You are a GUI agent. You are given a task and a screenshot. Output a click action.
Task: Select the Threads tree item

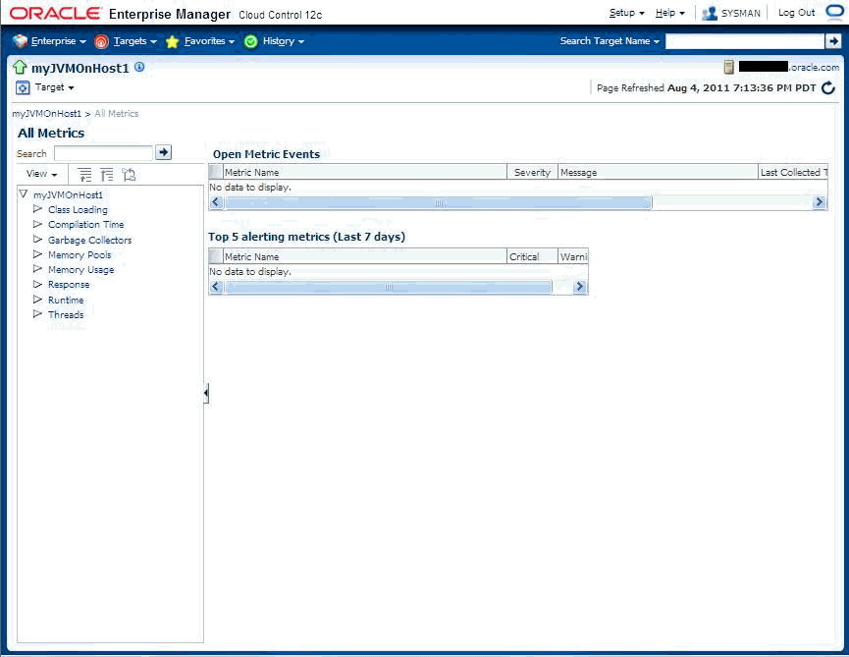tap(66, 314)
